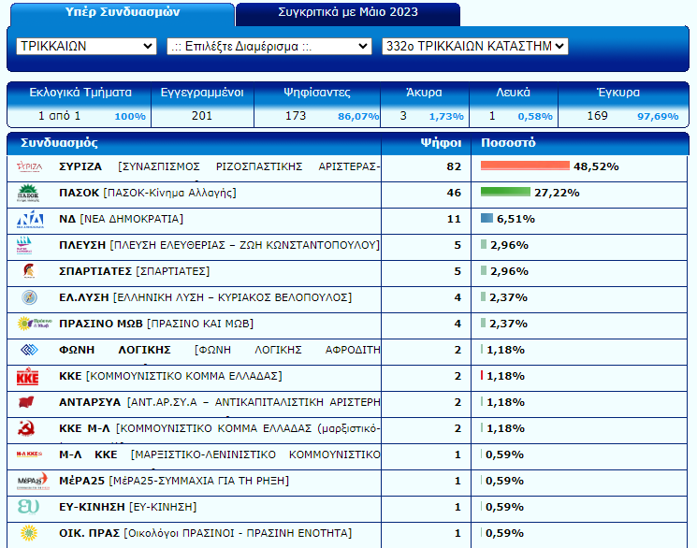697x548 pixels.
Task: Click the ΠΛΕΥΣΗ ΕΛΕΥΘΕΡΙΑΣ ship logo
Action: pyautogui.click(x=24, y=245)
